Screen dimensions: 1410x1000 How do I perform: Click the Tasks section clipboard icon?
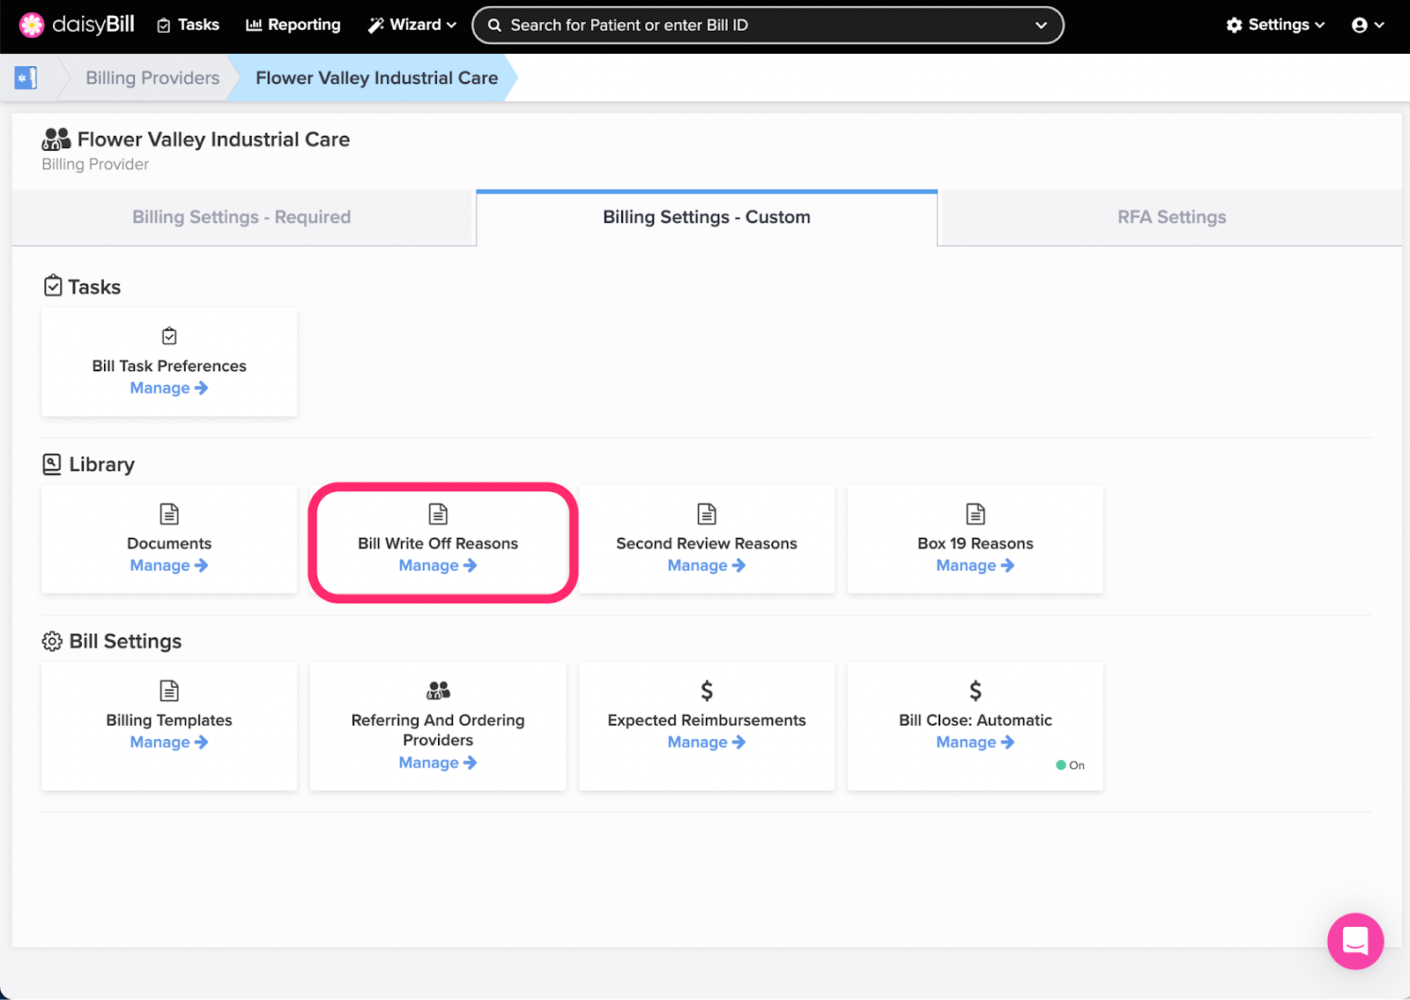tap(53, 286)
